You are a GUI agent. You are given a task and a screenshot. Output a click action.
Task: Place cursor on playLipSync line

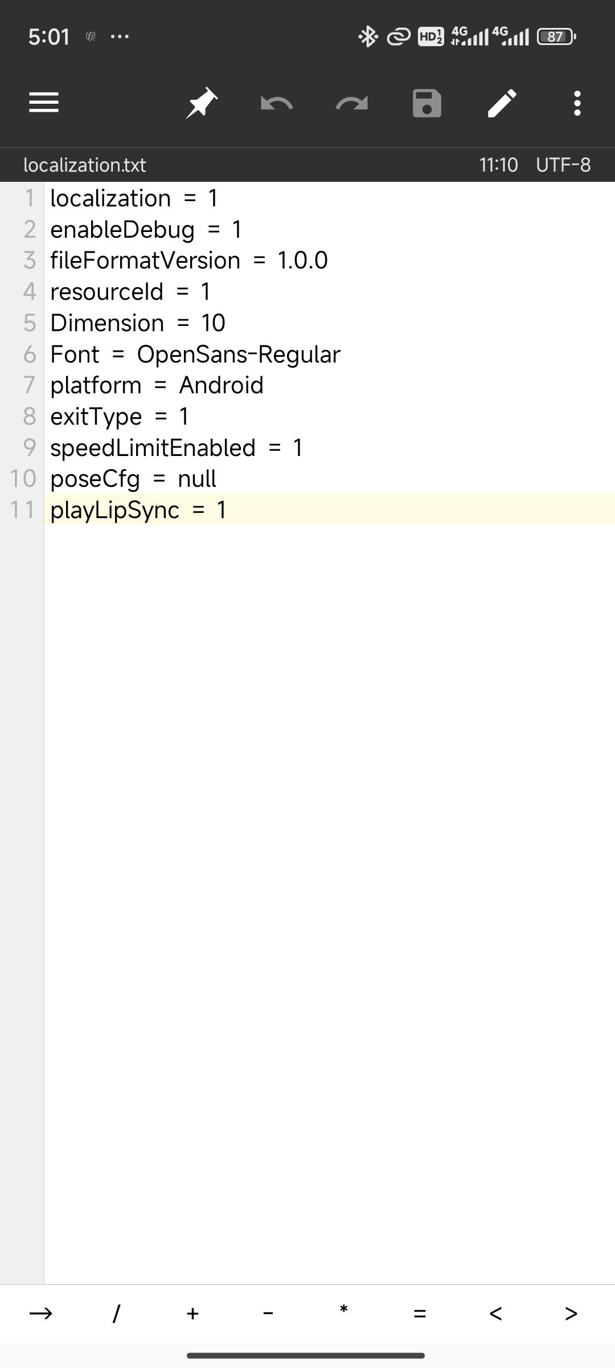tap(138, 510)
